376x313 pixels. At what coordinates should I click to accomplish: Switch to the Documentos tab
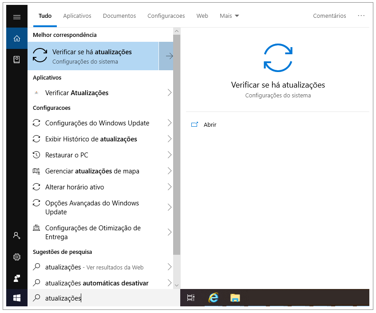pyautogui.click(x=119, y=16)
